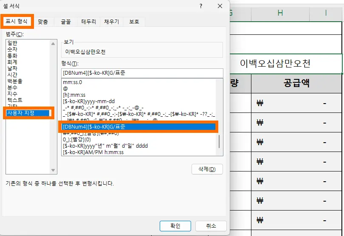Select mm:ss.0 format

click(x=138, y=82)
